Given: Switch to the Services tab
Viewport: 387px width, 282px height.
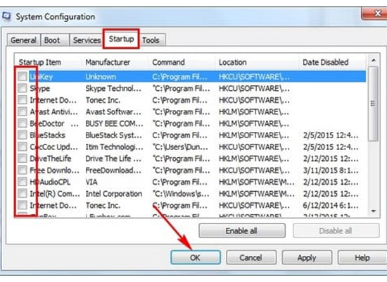Looking at the screenshot, I should [x=87, y=40].
